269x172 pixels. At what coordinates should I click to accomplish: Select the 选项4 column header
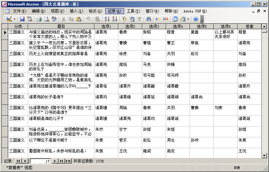coord(178,26)
